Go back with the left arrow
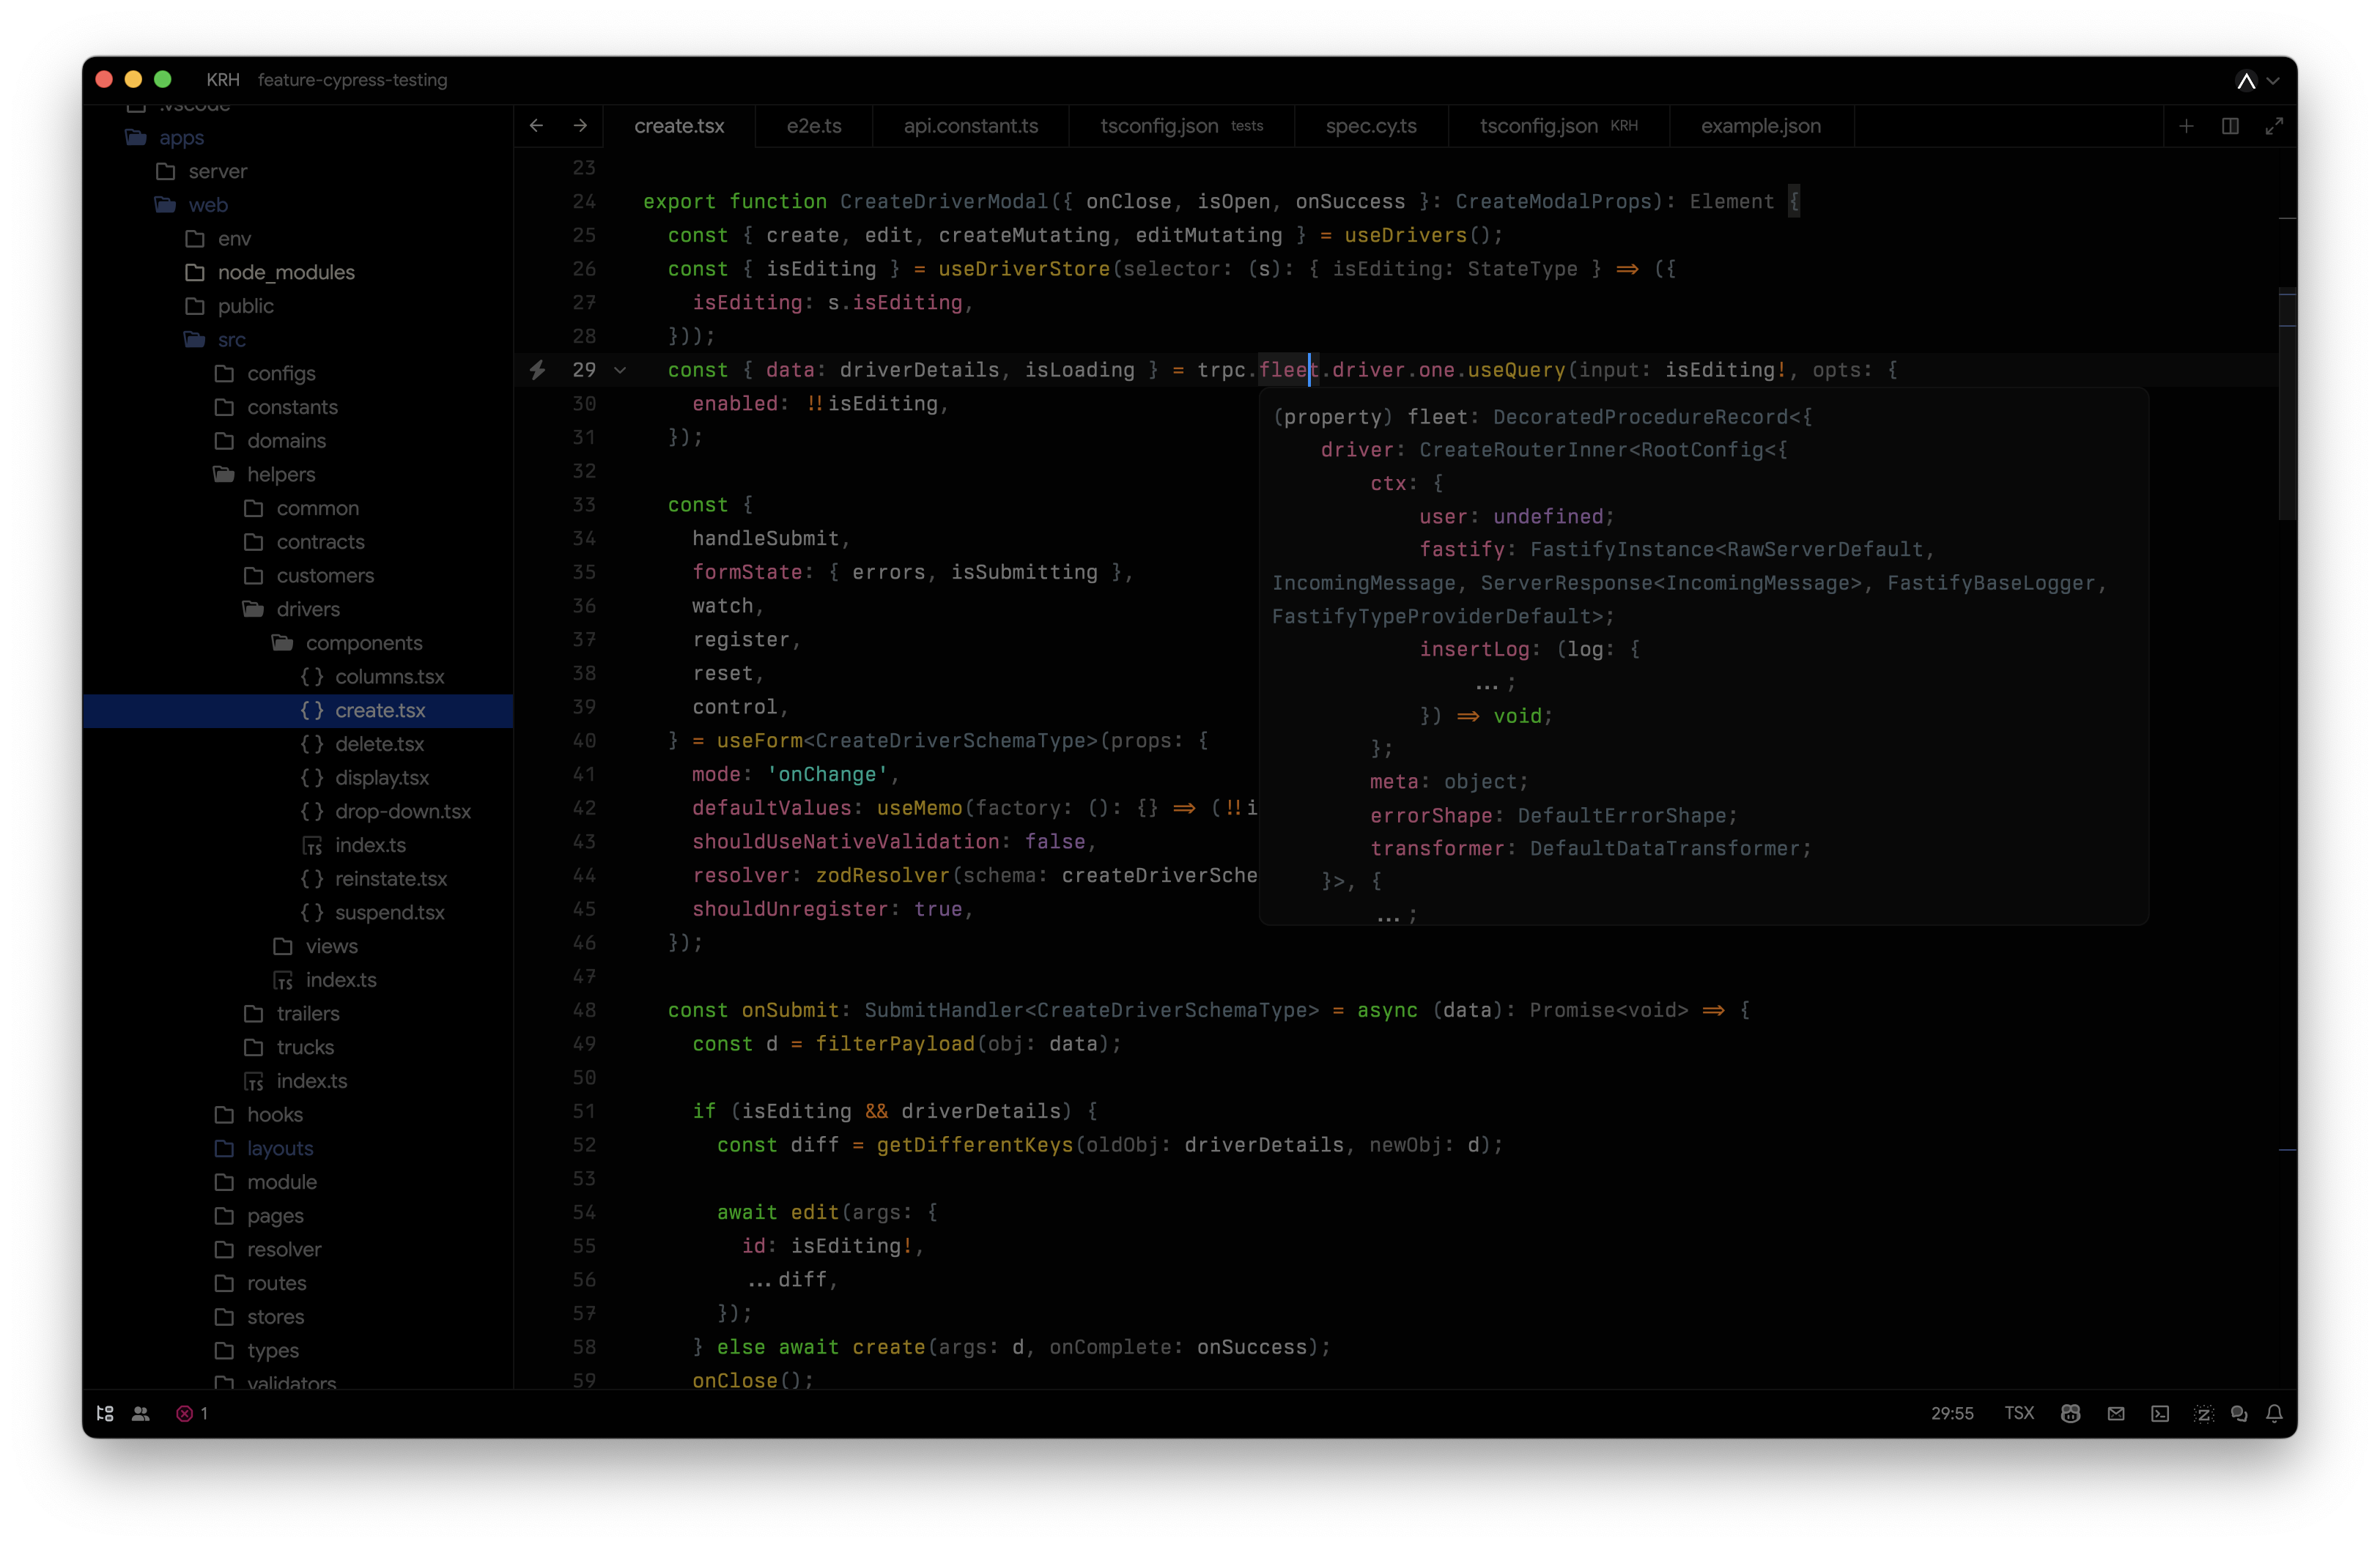Viewport: 2380px width, 1547px height. [537, 126]
